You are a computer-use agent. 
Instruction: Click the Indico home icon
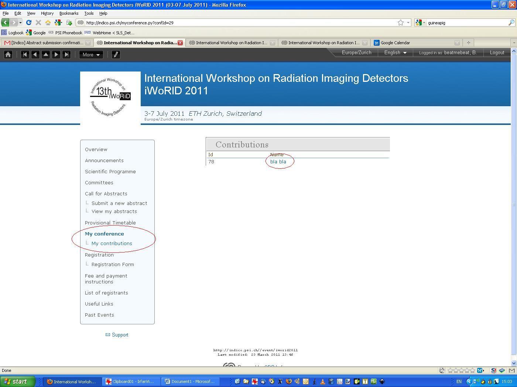[x=8, y=55]
